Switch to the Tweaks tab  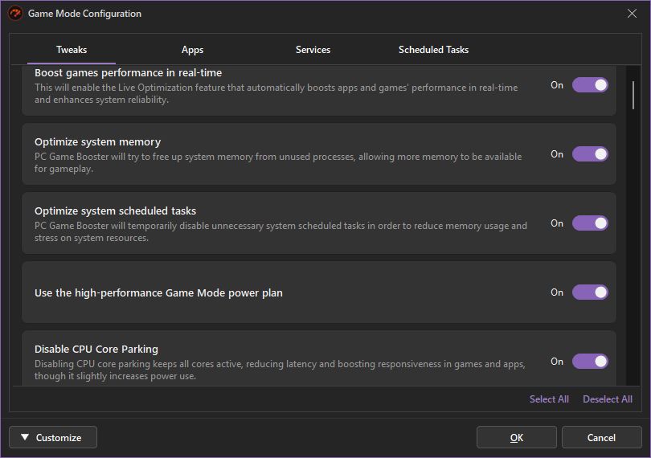pos(72,50)
